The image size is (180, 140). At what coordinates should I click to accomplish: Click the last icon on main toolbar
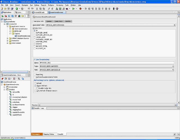[117, 9]
